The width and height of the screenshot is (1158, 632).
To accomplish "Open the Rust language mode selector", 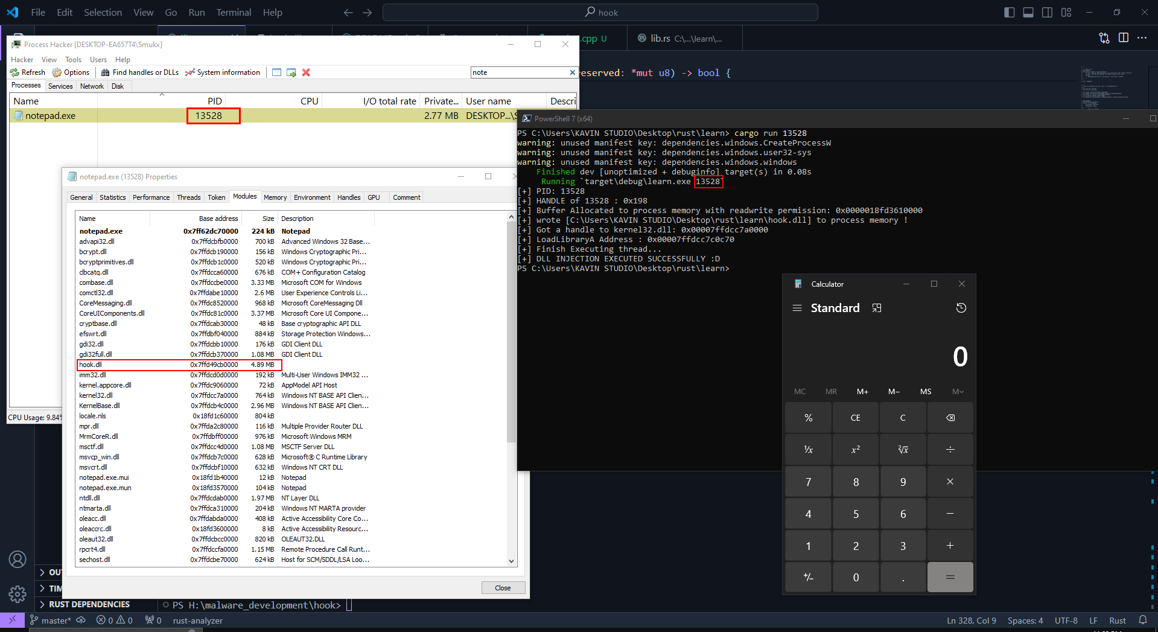I will [1118, 621].
